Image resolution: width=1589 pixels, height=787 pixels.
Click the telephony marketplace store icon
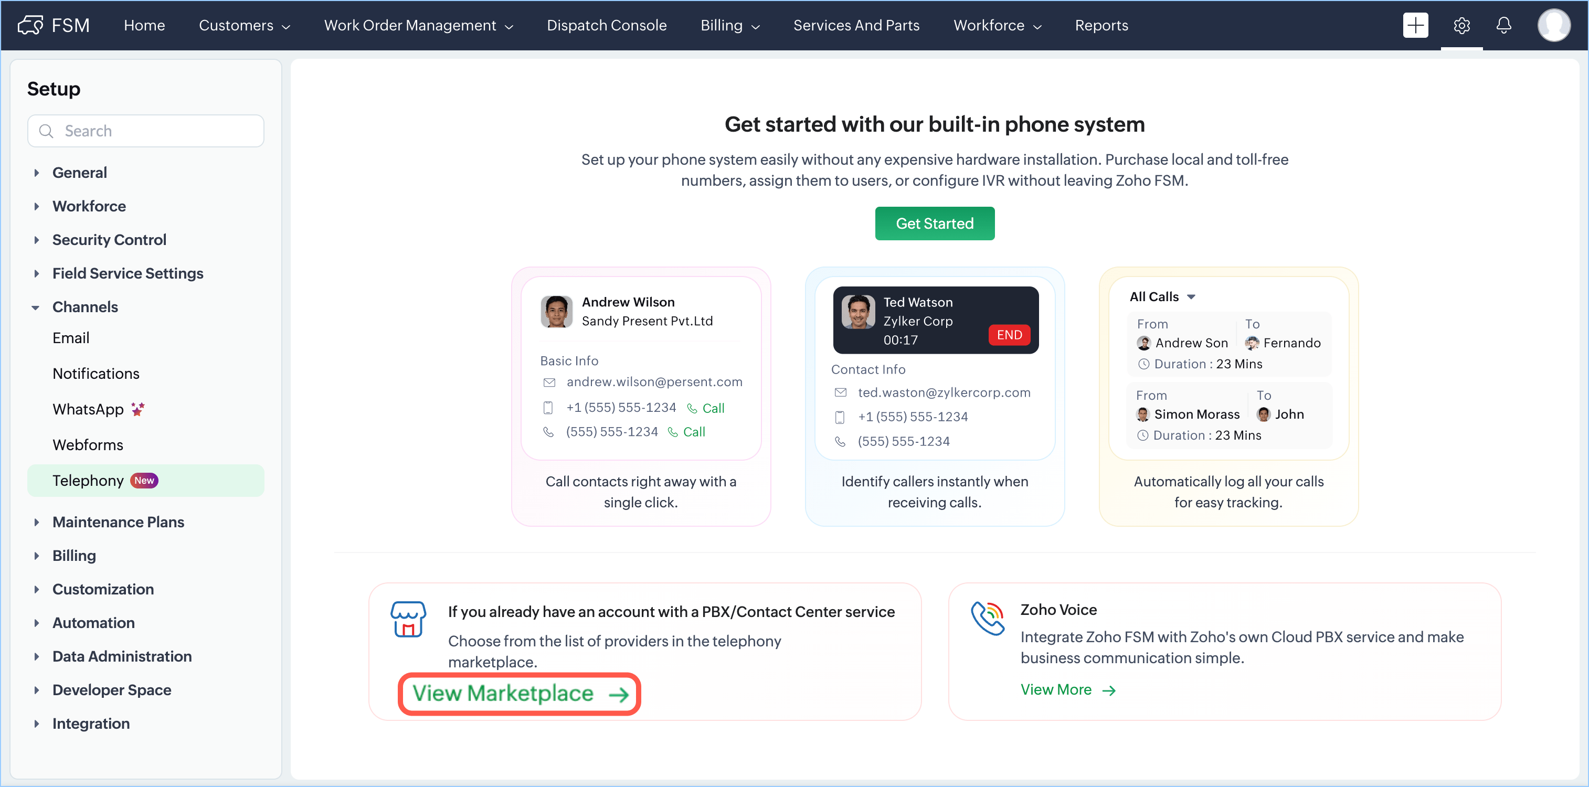pos(408,619)
